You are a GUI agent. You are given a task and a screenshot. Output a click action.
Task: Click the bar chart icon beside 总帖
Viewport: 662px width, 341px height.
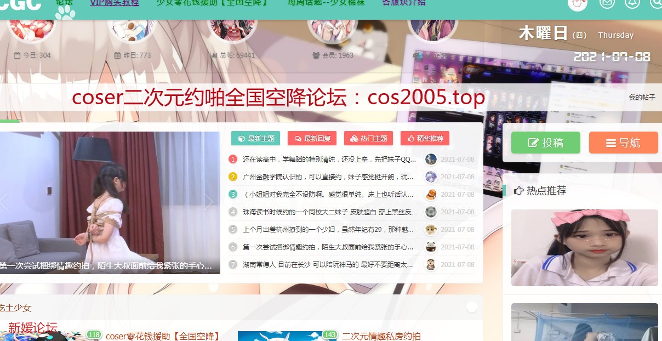[213, 55]
